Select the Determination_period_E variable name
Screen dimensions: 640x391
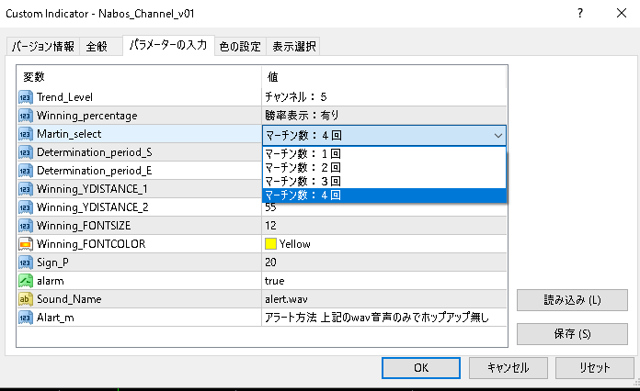click(x=95, y=171)
